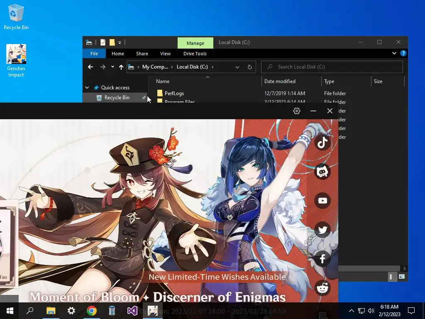
Task: Collapse the Quick access tree node
Action: pos(87,88)
